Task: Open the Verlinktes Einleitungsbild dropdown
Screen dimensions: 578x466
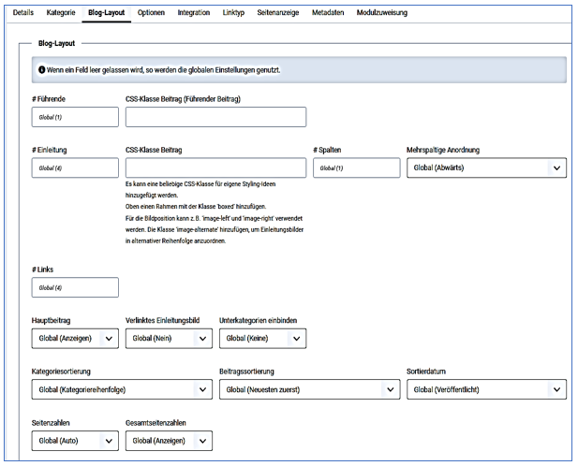Action: tap(169, 339)
